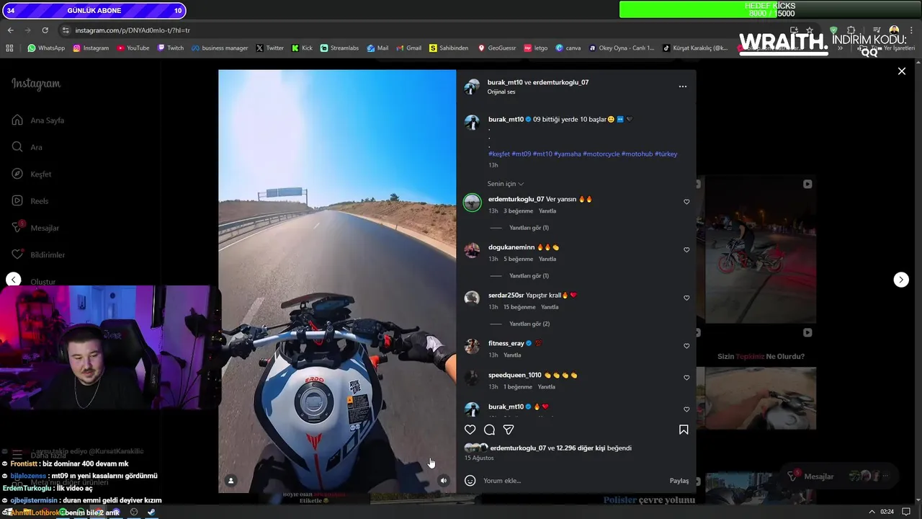Screen dimensions: 922x519
Task: Share post via paper plane icon
Action: pos(509,430)
